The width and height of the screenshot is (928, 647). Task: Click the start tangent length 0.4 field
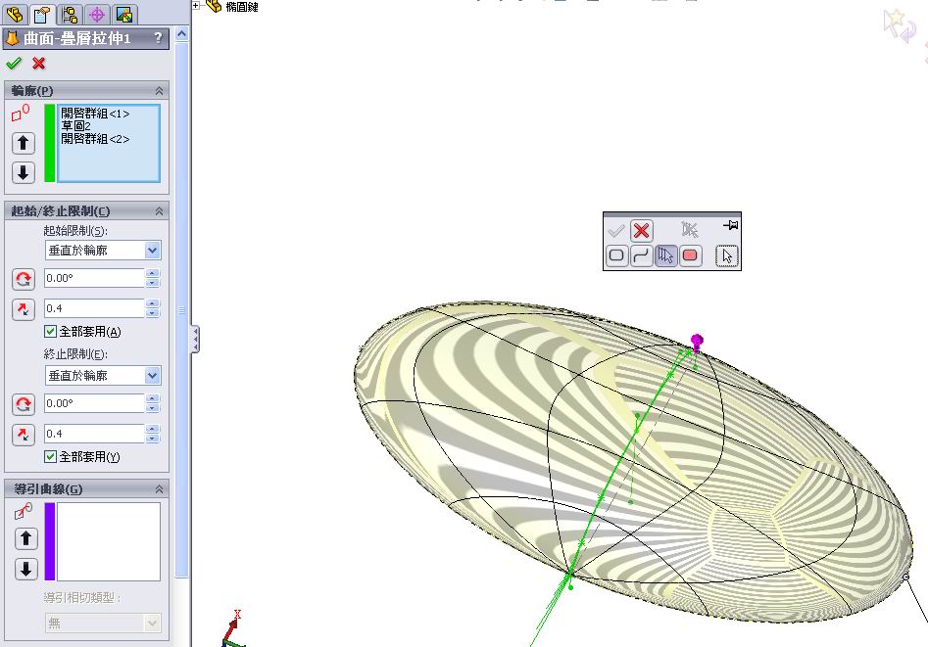94,308
